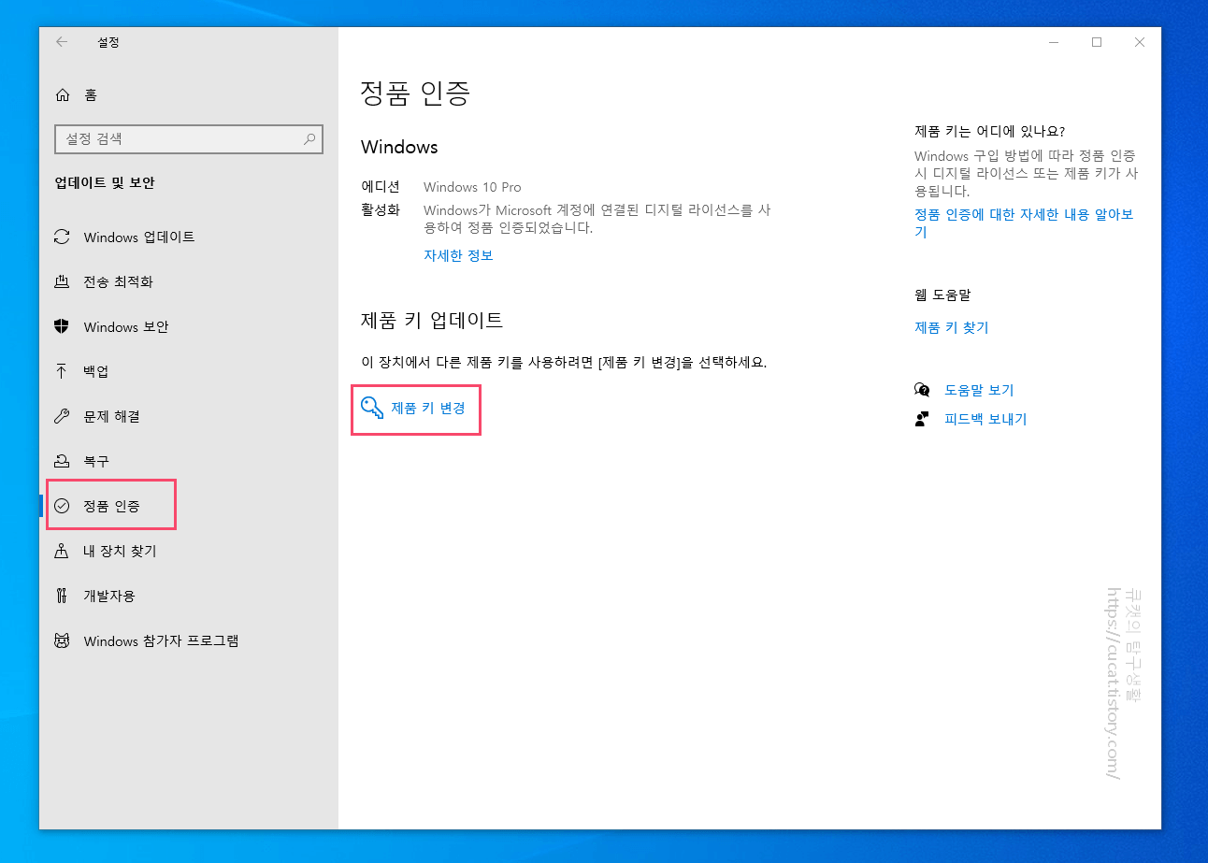The width and height of the screenshot is (1208, 863).
Task: Open Windows 참가자 프로그램 page
Action: click(189, 640)
